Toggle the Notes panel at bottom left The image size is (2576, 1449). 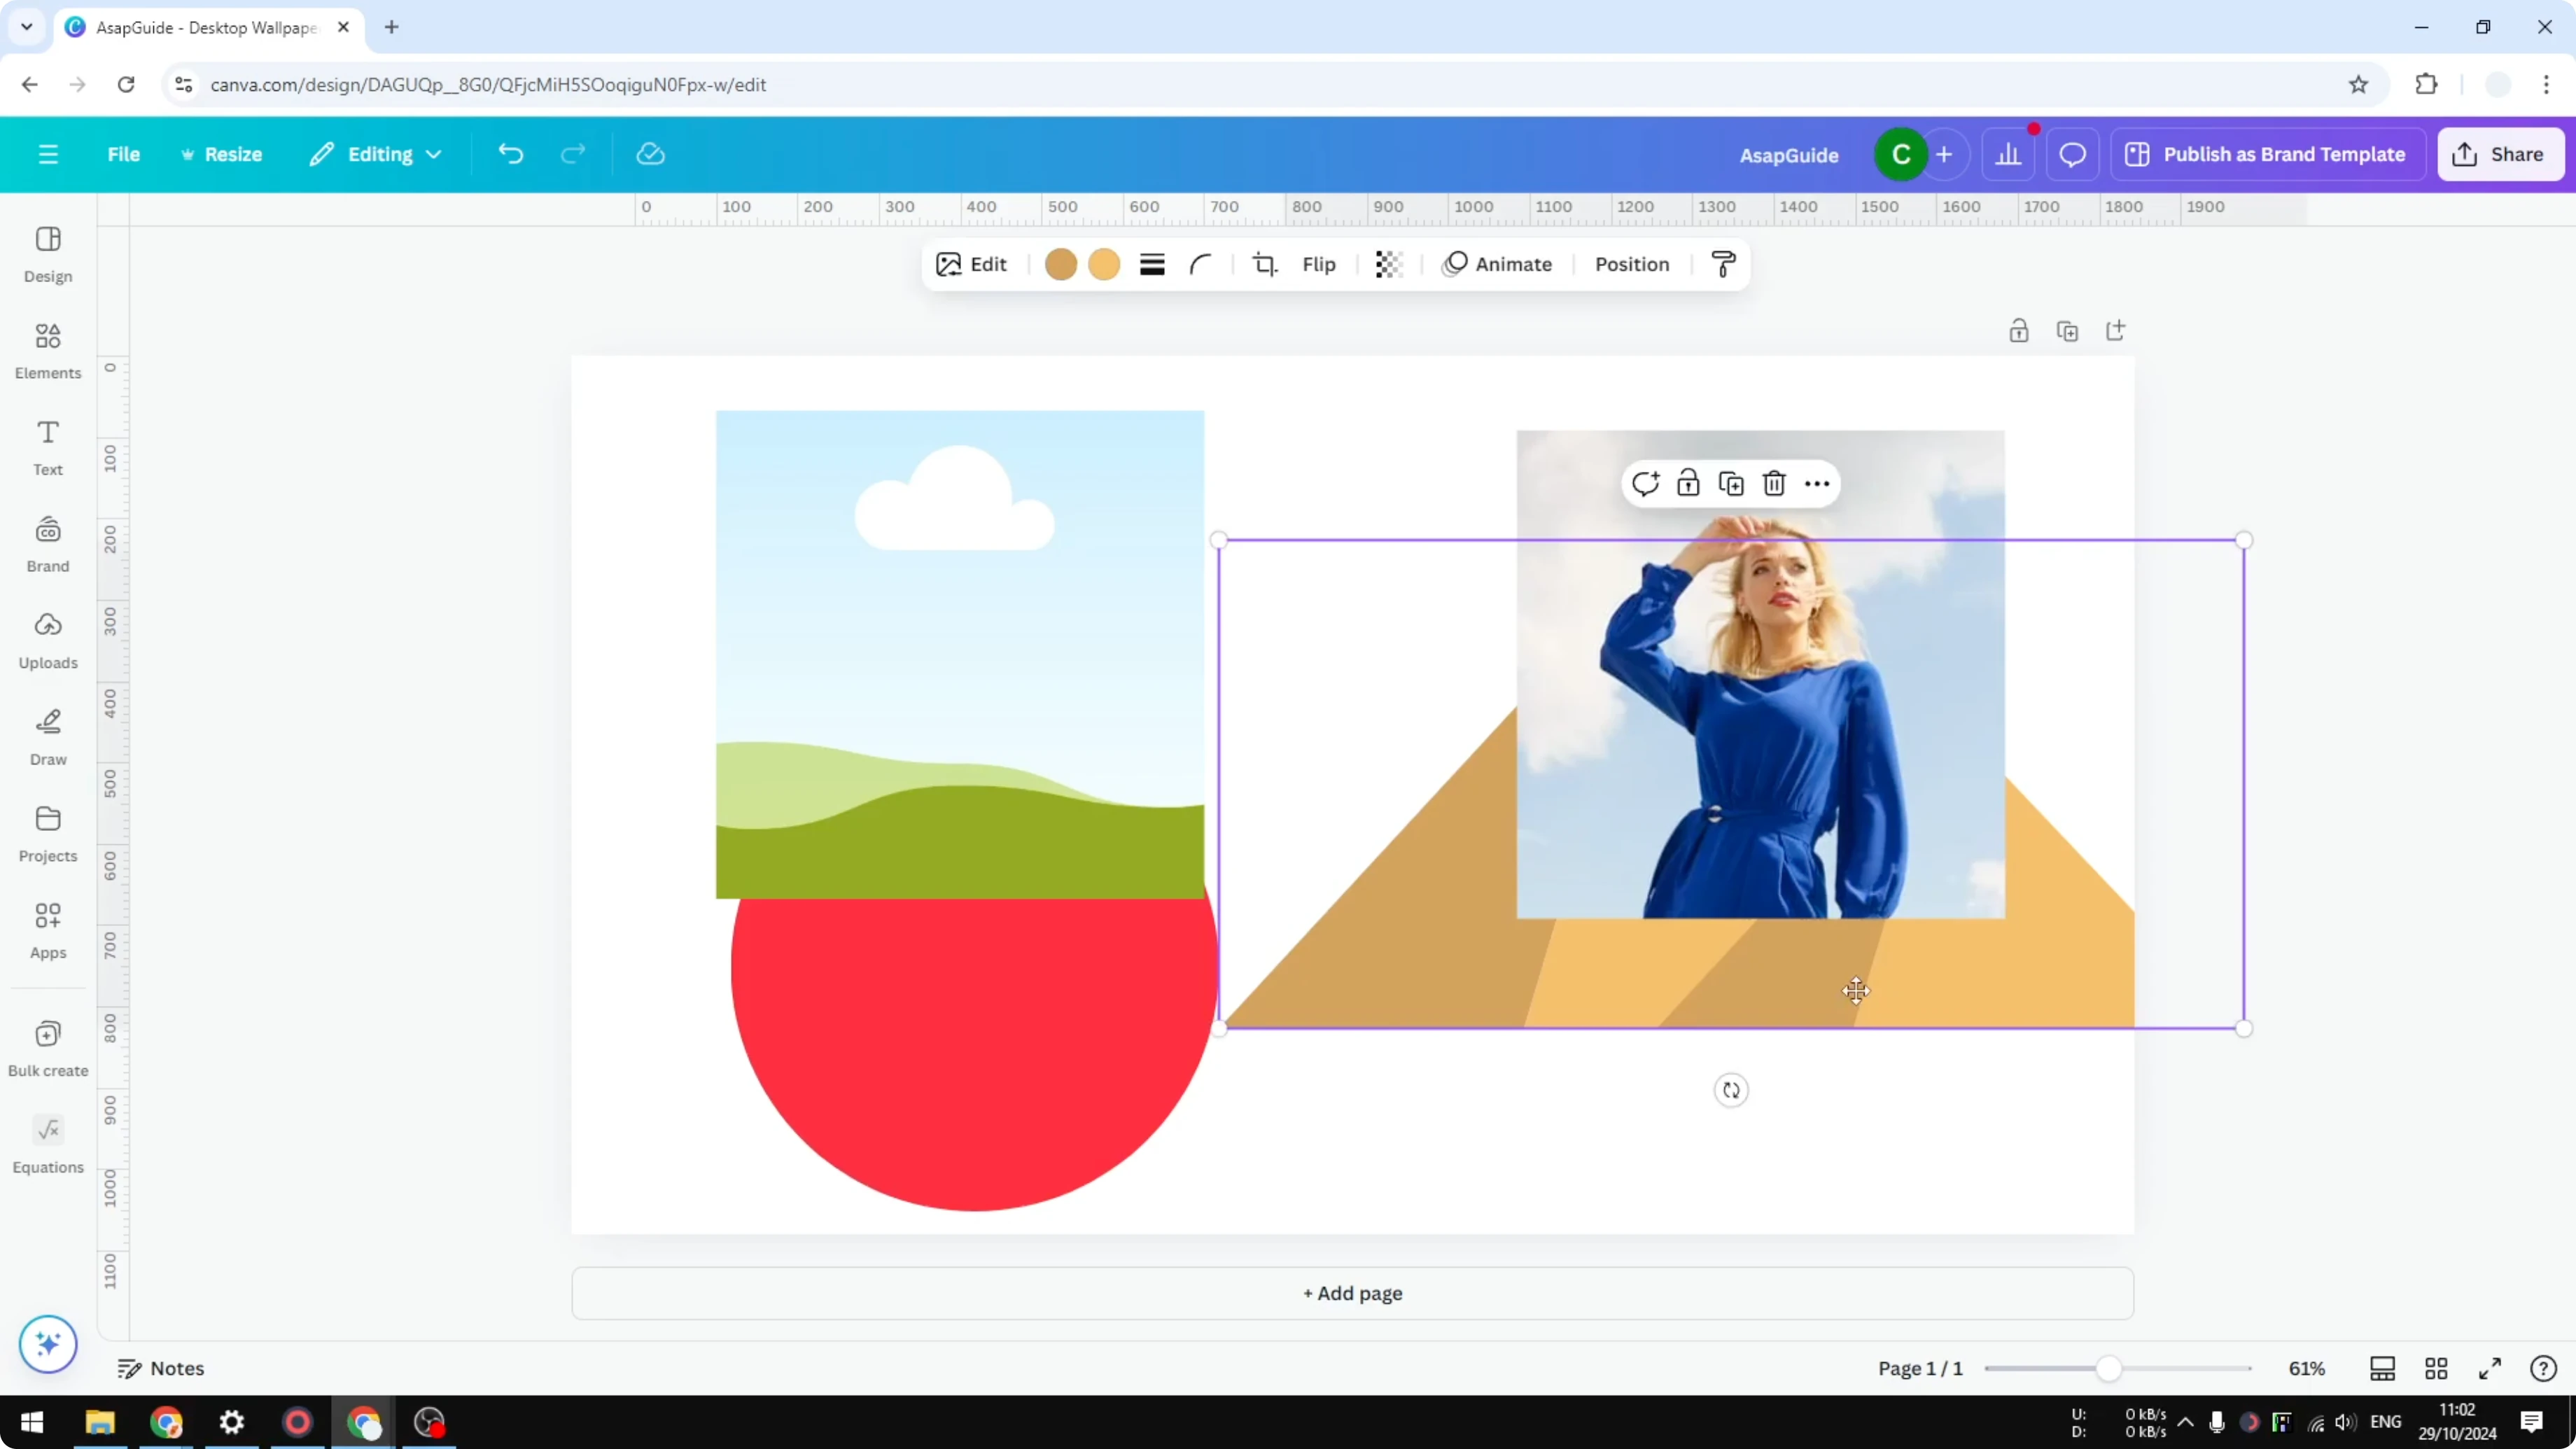(x=161, y=1368)
